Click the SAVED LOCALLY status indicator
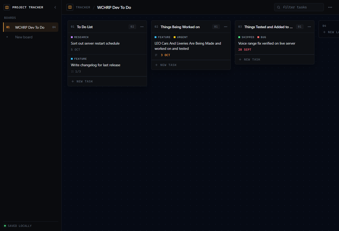This screenshot has height=231, width=339. 18,226
